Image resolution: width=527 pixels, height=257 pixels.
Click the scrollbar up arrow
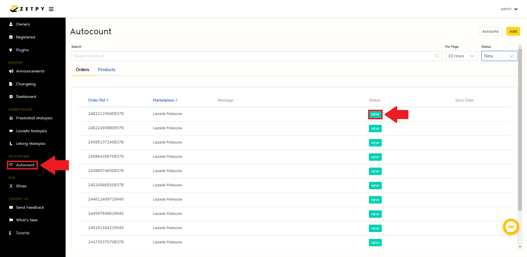click(520, 47)
